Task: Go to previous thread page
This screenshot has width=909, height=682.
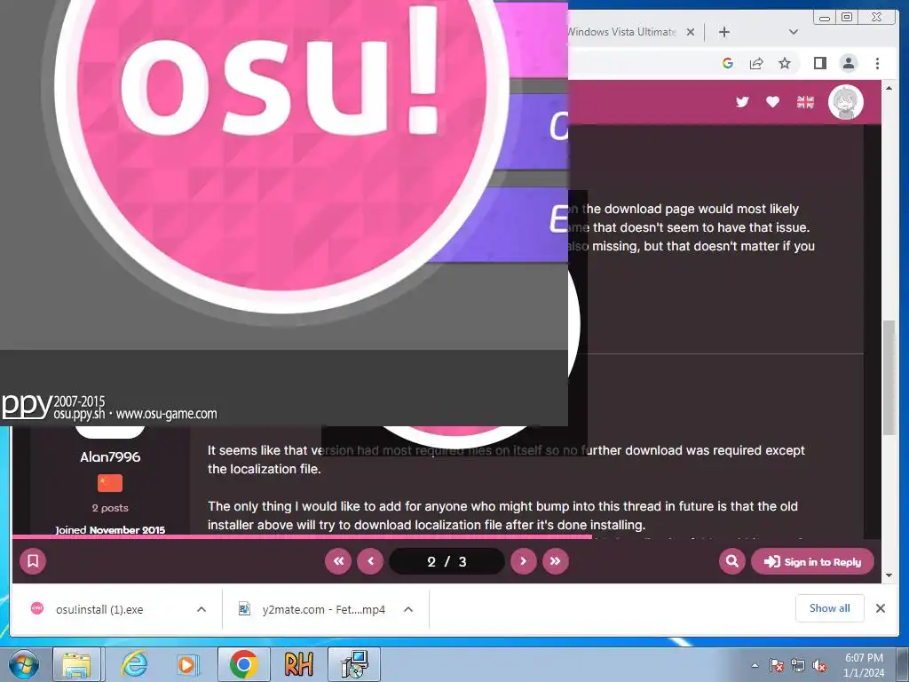Action: point(370,561)
